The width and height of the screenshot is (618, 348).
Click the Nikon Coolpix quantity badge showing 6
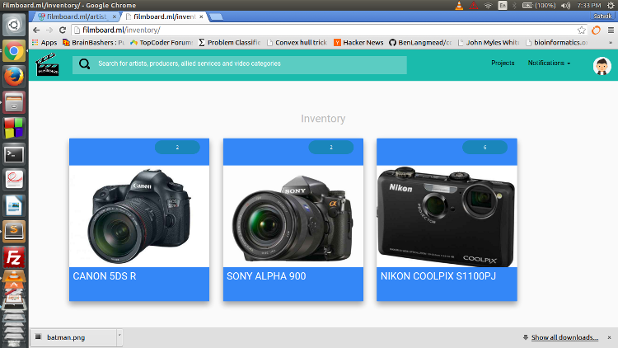[485, 147]
